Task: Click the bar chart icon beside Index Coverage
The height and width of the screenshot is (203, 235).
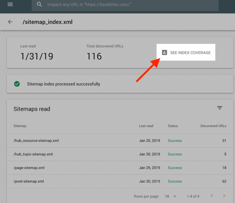Action: tap(165, 52)
